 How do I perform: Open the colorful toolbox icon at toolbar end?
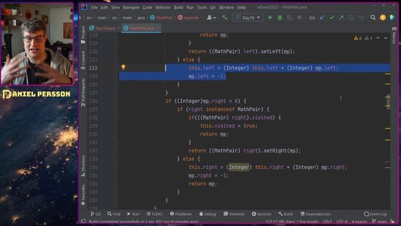[393, 18]
